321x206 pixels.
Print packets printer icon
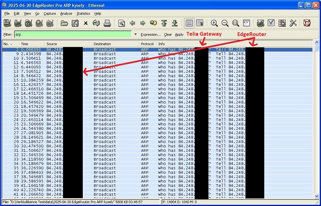click(x=107, y=23)
